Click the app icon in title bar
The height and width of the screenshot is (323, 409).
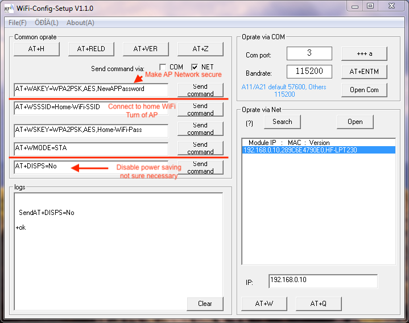pyautogui.click(x=9, y=9)
